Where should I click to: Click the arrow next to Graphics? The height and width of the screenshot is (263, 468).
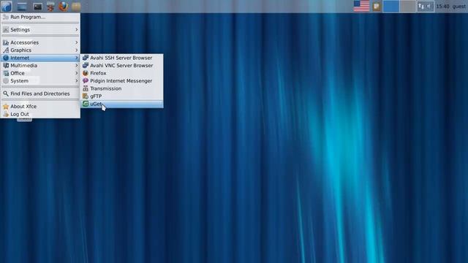coord(77,50)
